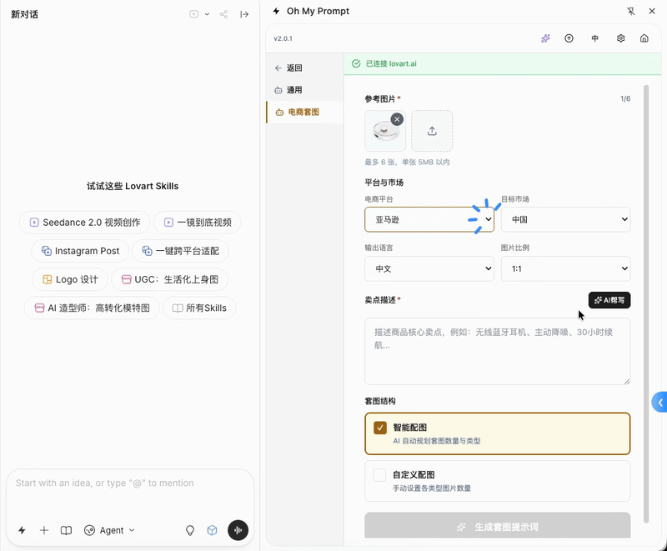This screenshot has height=551, width=667.
Task: Open the book icon in chat toolbar
Action: pyautogui.click(x=66, y=530)
